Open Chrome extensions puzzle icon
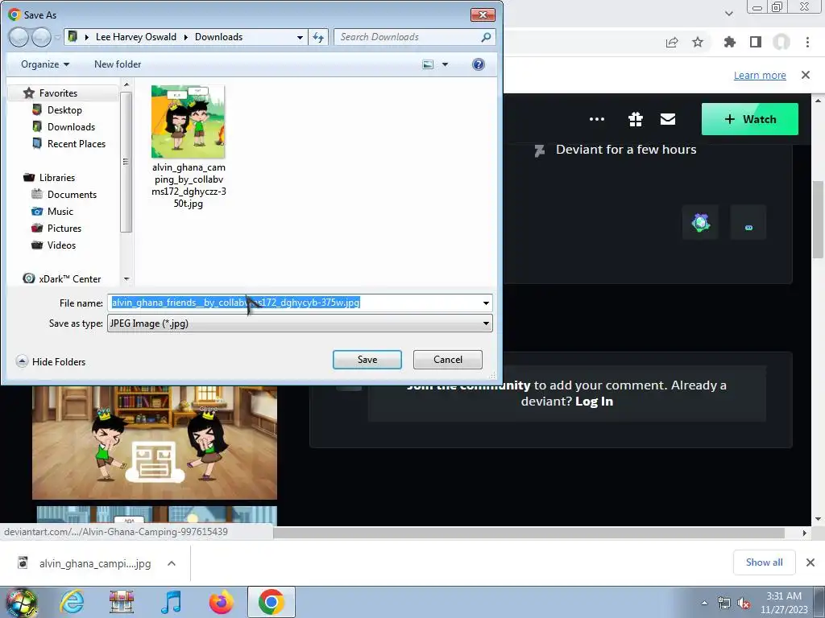 [x=729, y=42]
